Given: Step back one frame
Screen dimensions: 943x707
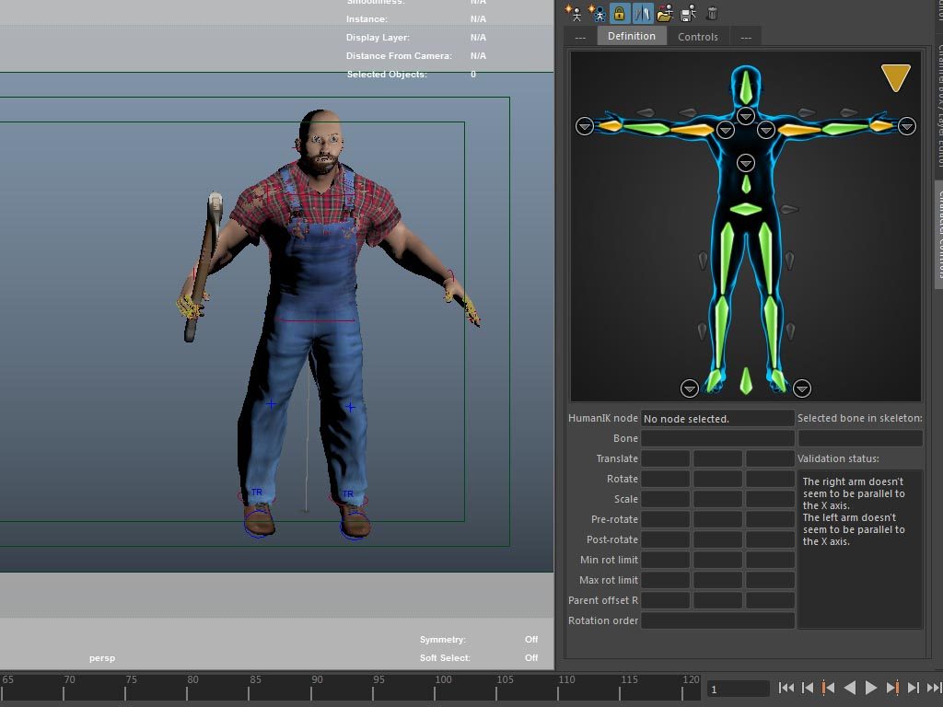Looking at the screenshot, I should 808,688.
